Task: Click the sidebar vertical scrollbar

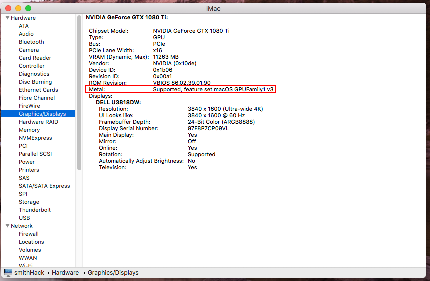Action: pyautogui.click(x=79, y=93)
